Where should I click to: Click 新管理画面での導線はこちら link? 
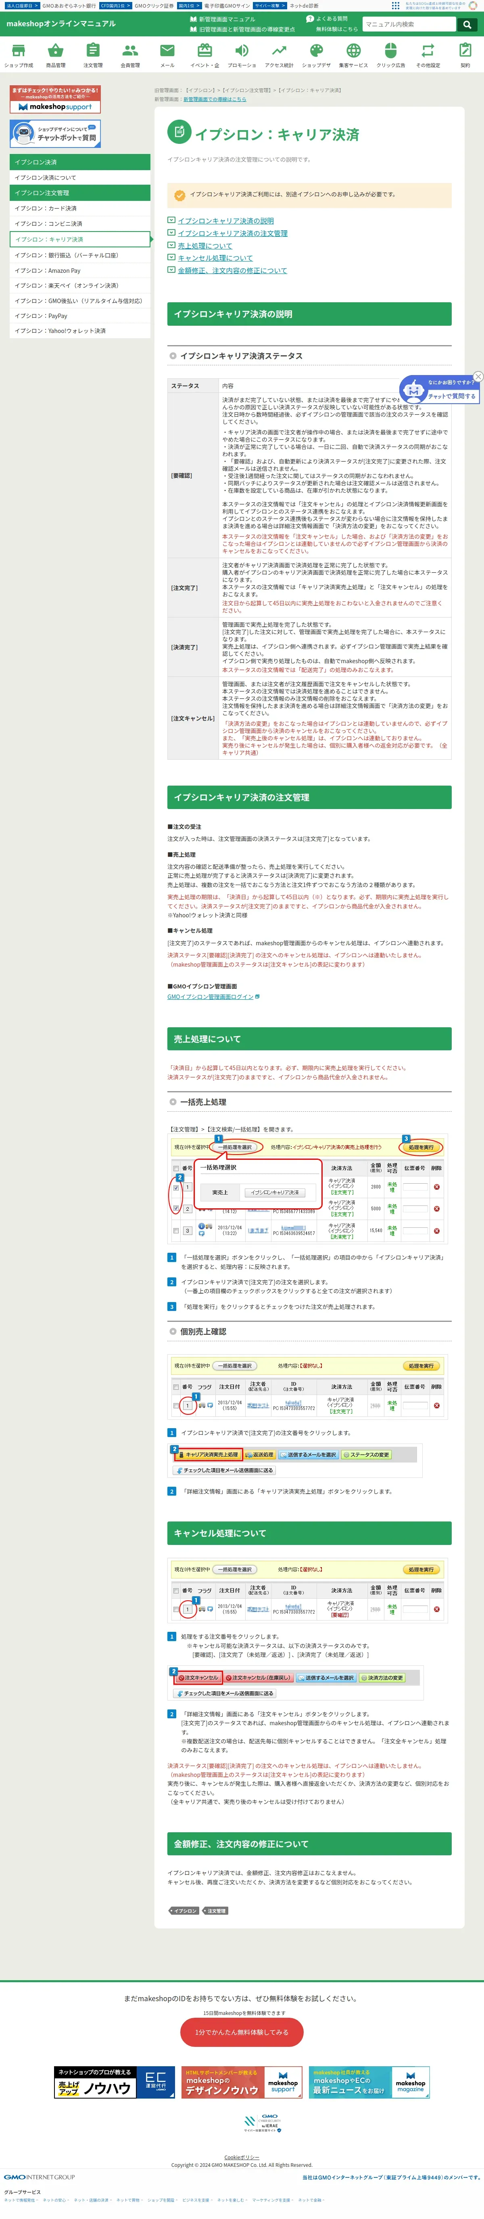215,99
